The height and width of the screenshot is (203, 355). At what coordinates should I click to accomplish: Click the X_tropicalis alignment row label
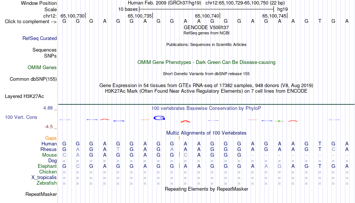point(44,178)
